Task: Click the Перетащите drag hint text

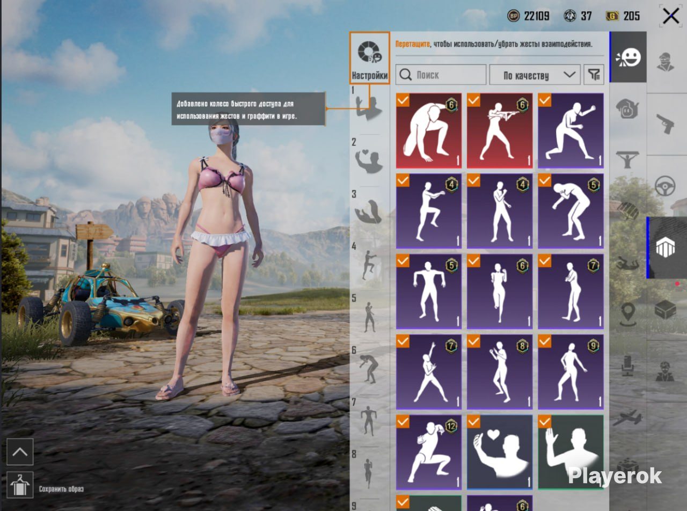Action: pos(412,44)
